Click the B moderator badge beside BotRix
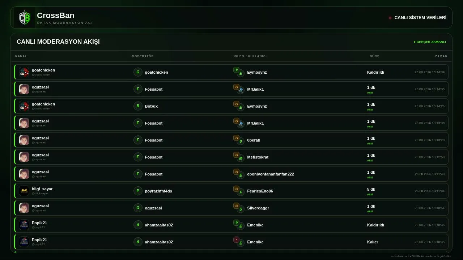The image size is (463, 260). (x=138, y=106)
